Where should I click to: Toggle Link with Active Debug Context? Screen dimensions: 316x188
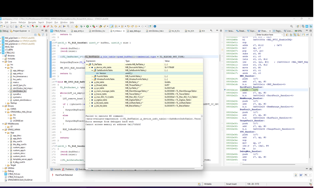click(295, 35)
